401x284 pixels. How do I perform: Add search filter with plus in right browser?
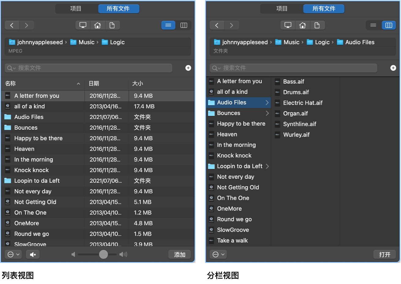pyautogui.click(x=393, y=68)
